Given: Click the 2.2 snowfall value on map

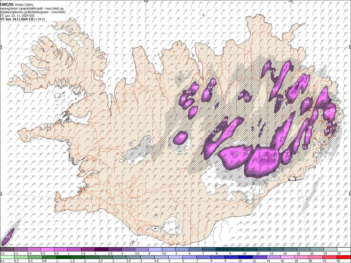Looking at the screenshot, I should pyautogui.click(x=299, y=84).
